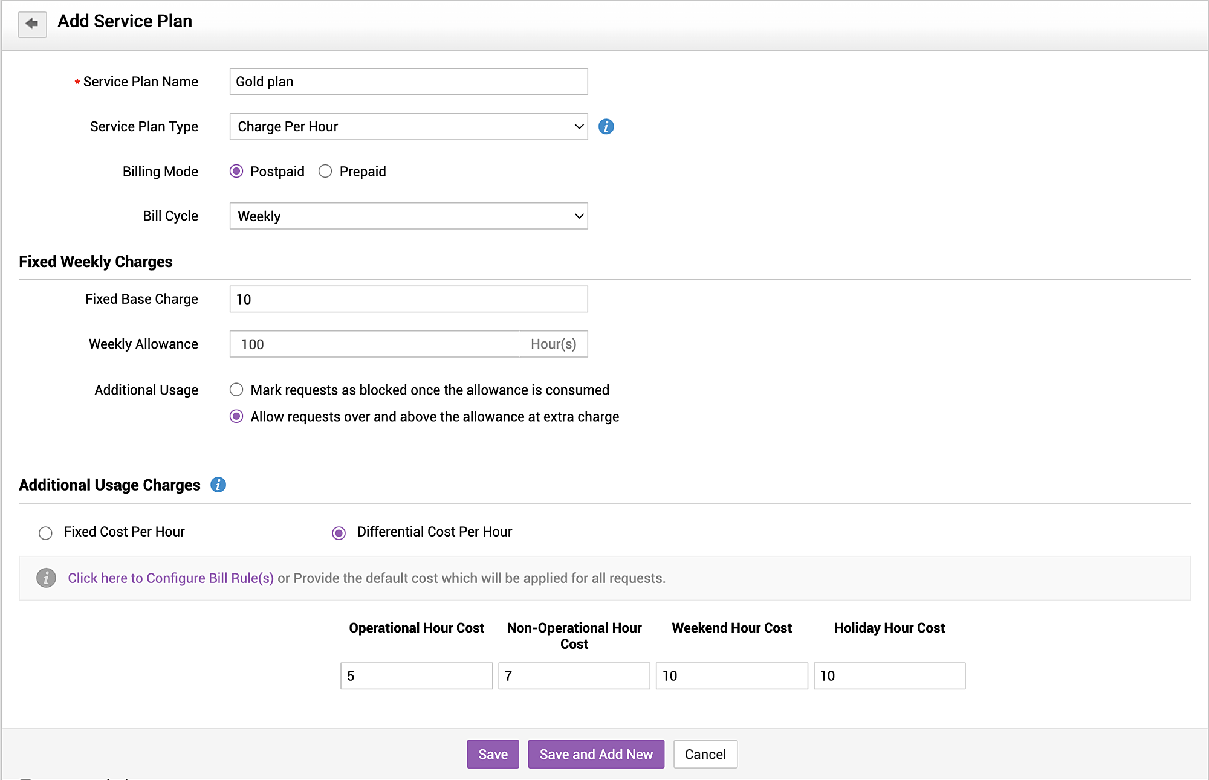This screenshot has height=780, width=1209.
Task: Choose Fixed Cost Per Hour option
Action: coord(45,533)
